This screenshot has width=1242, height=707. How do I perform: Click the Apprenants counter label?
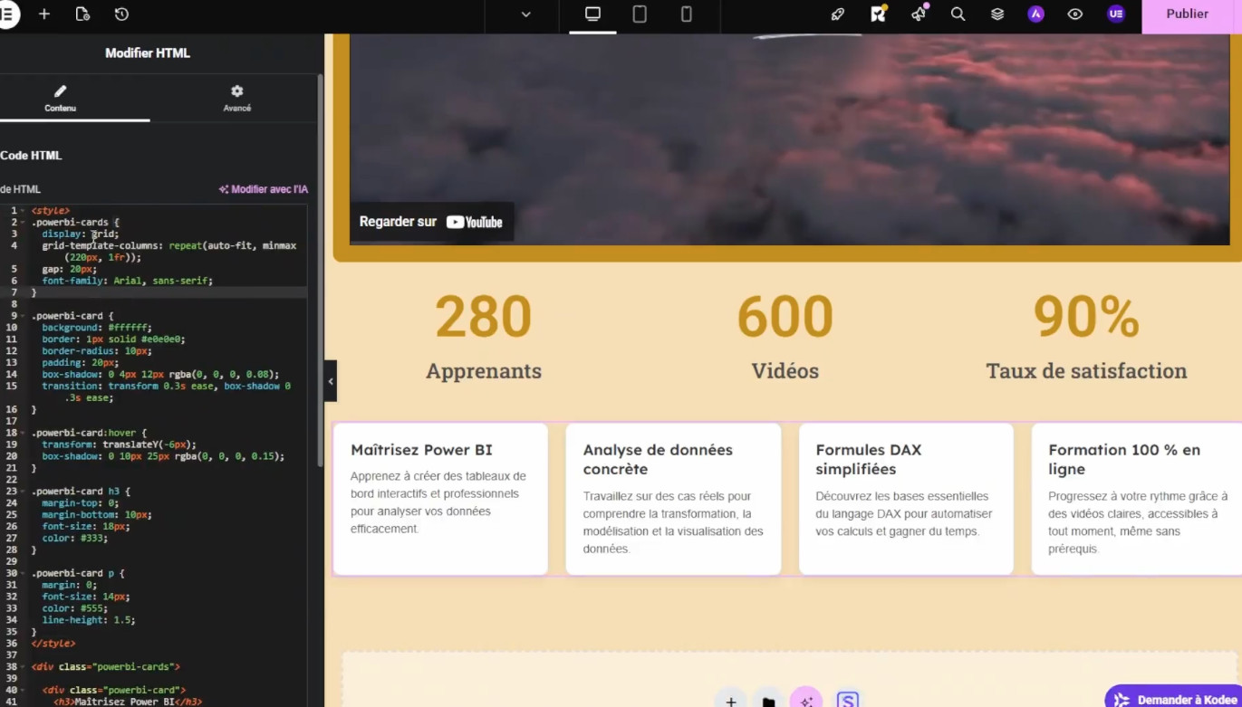pyautogui.click(x=484, y=371)
